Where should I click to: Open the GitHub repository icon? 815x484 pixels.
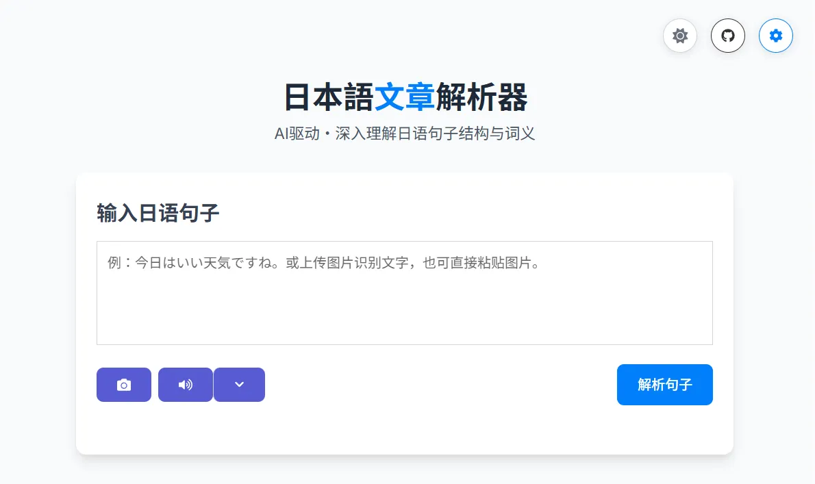pos(727,36)
